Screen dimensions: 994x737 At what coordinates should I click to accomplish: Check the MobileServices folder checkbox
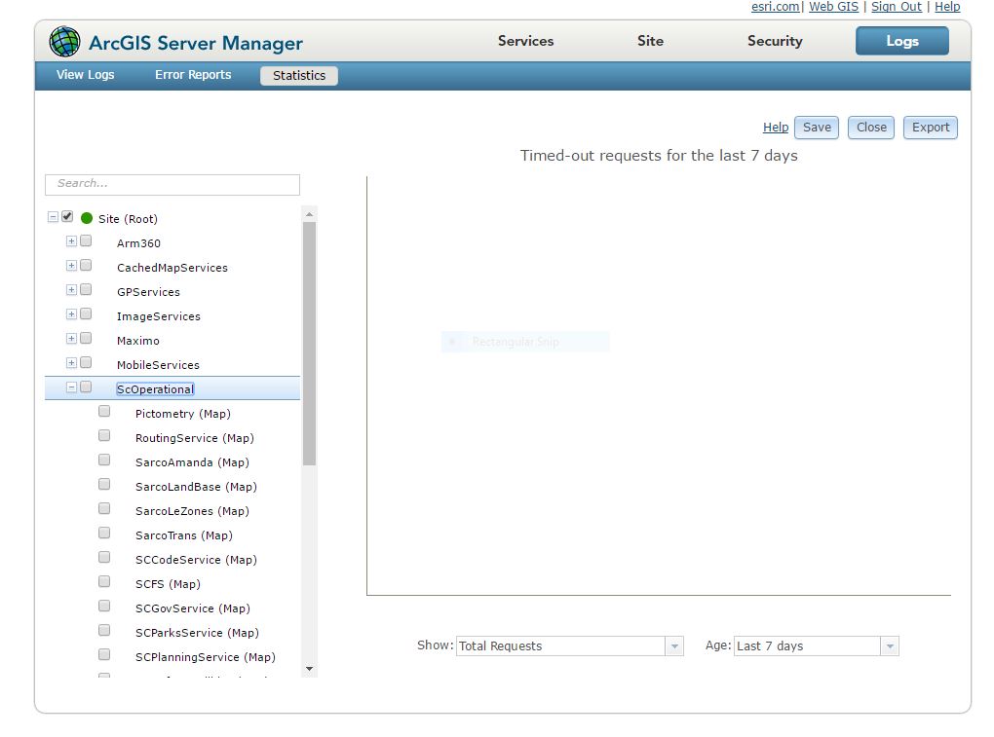(86, 363)
